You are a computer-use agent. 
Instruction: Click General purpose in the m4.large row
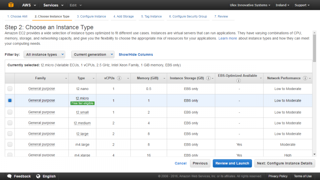[42, 144]
